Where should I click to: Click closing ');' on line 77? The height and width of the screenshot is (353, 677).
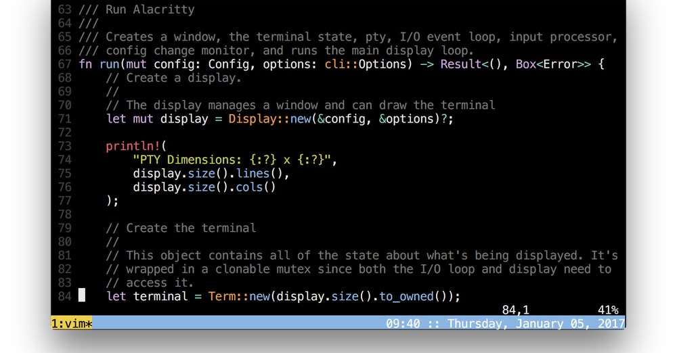112,201
